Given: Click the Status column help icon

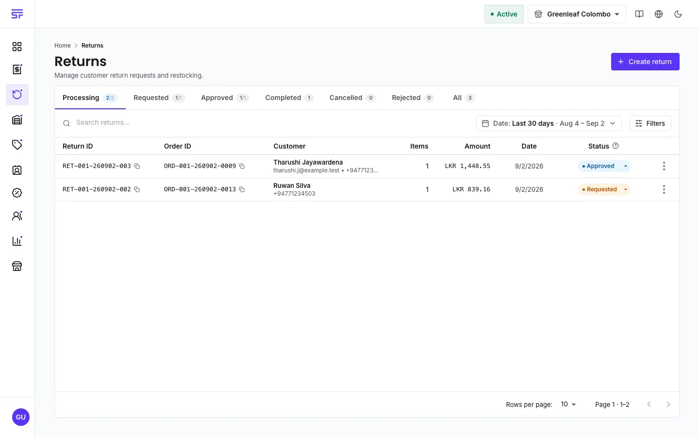Looking at the screenshot, I should point(616,146).
